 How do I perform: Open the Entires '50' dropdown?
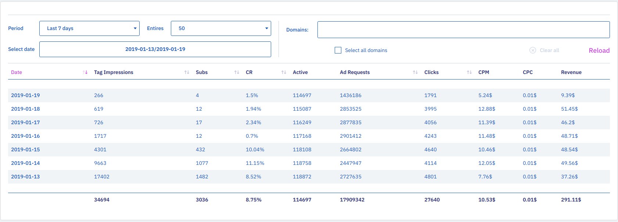(221, 28)
